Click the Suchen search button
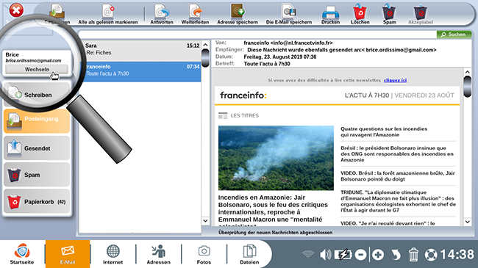Screen dimensions: 478x268 454,35
